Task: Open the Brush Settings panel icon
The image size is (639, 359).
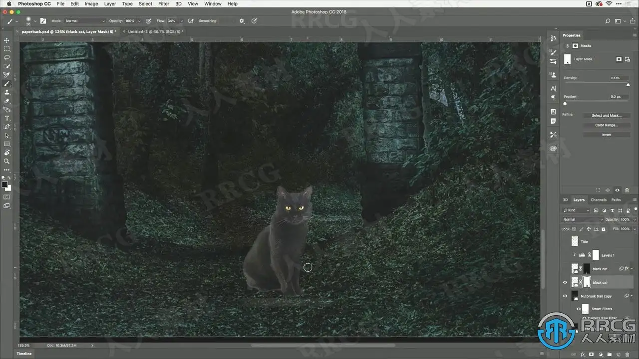Action: point(553,51)
